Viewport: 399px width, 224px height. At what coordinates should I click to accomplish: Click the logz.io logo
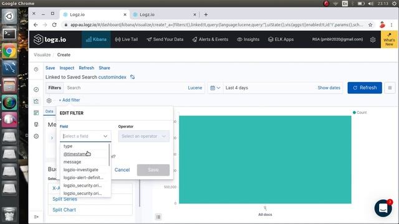[50, 39]
